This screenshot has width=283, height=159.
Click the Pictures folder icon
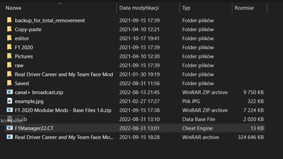coord(9,56)
